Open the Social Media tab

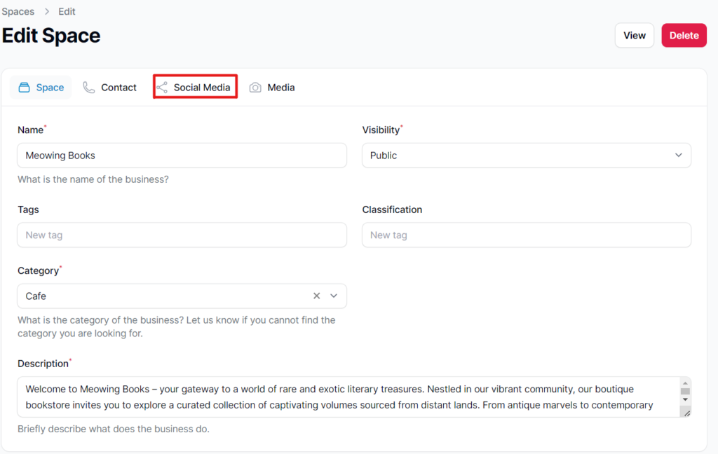pyautogui.click(x=195, y=87)
